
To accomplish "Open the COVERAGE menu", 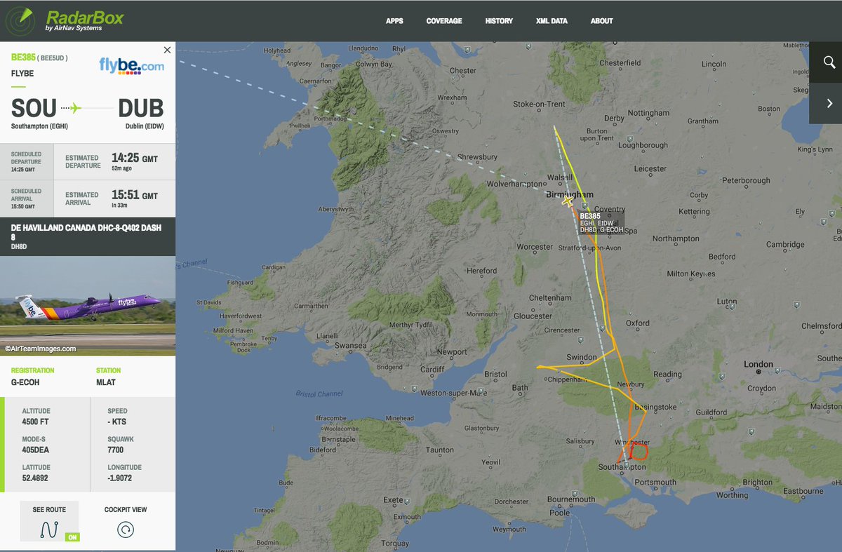I will (x=444, y=21).
